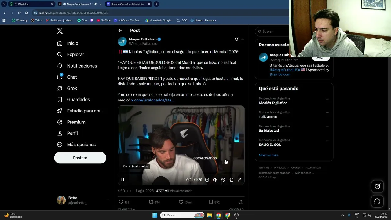Click the X logo in the sidebar
391x220 pixels.
click(60, 31)
